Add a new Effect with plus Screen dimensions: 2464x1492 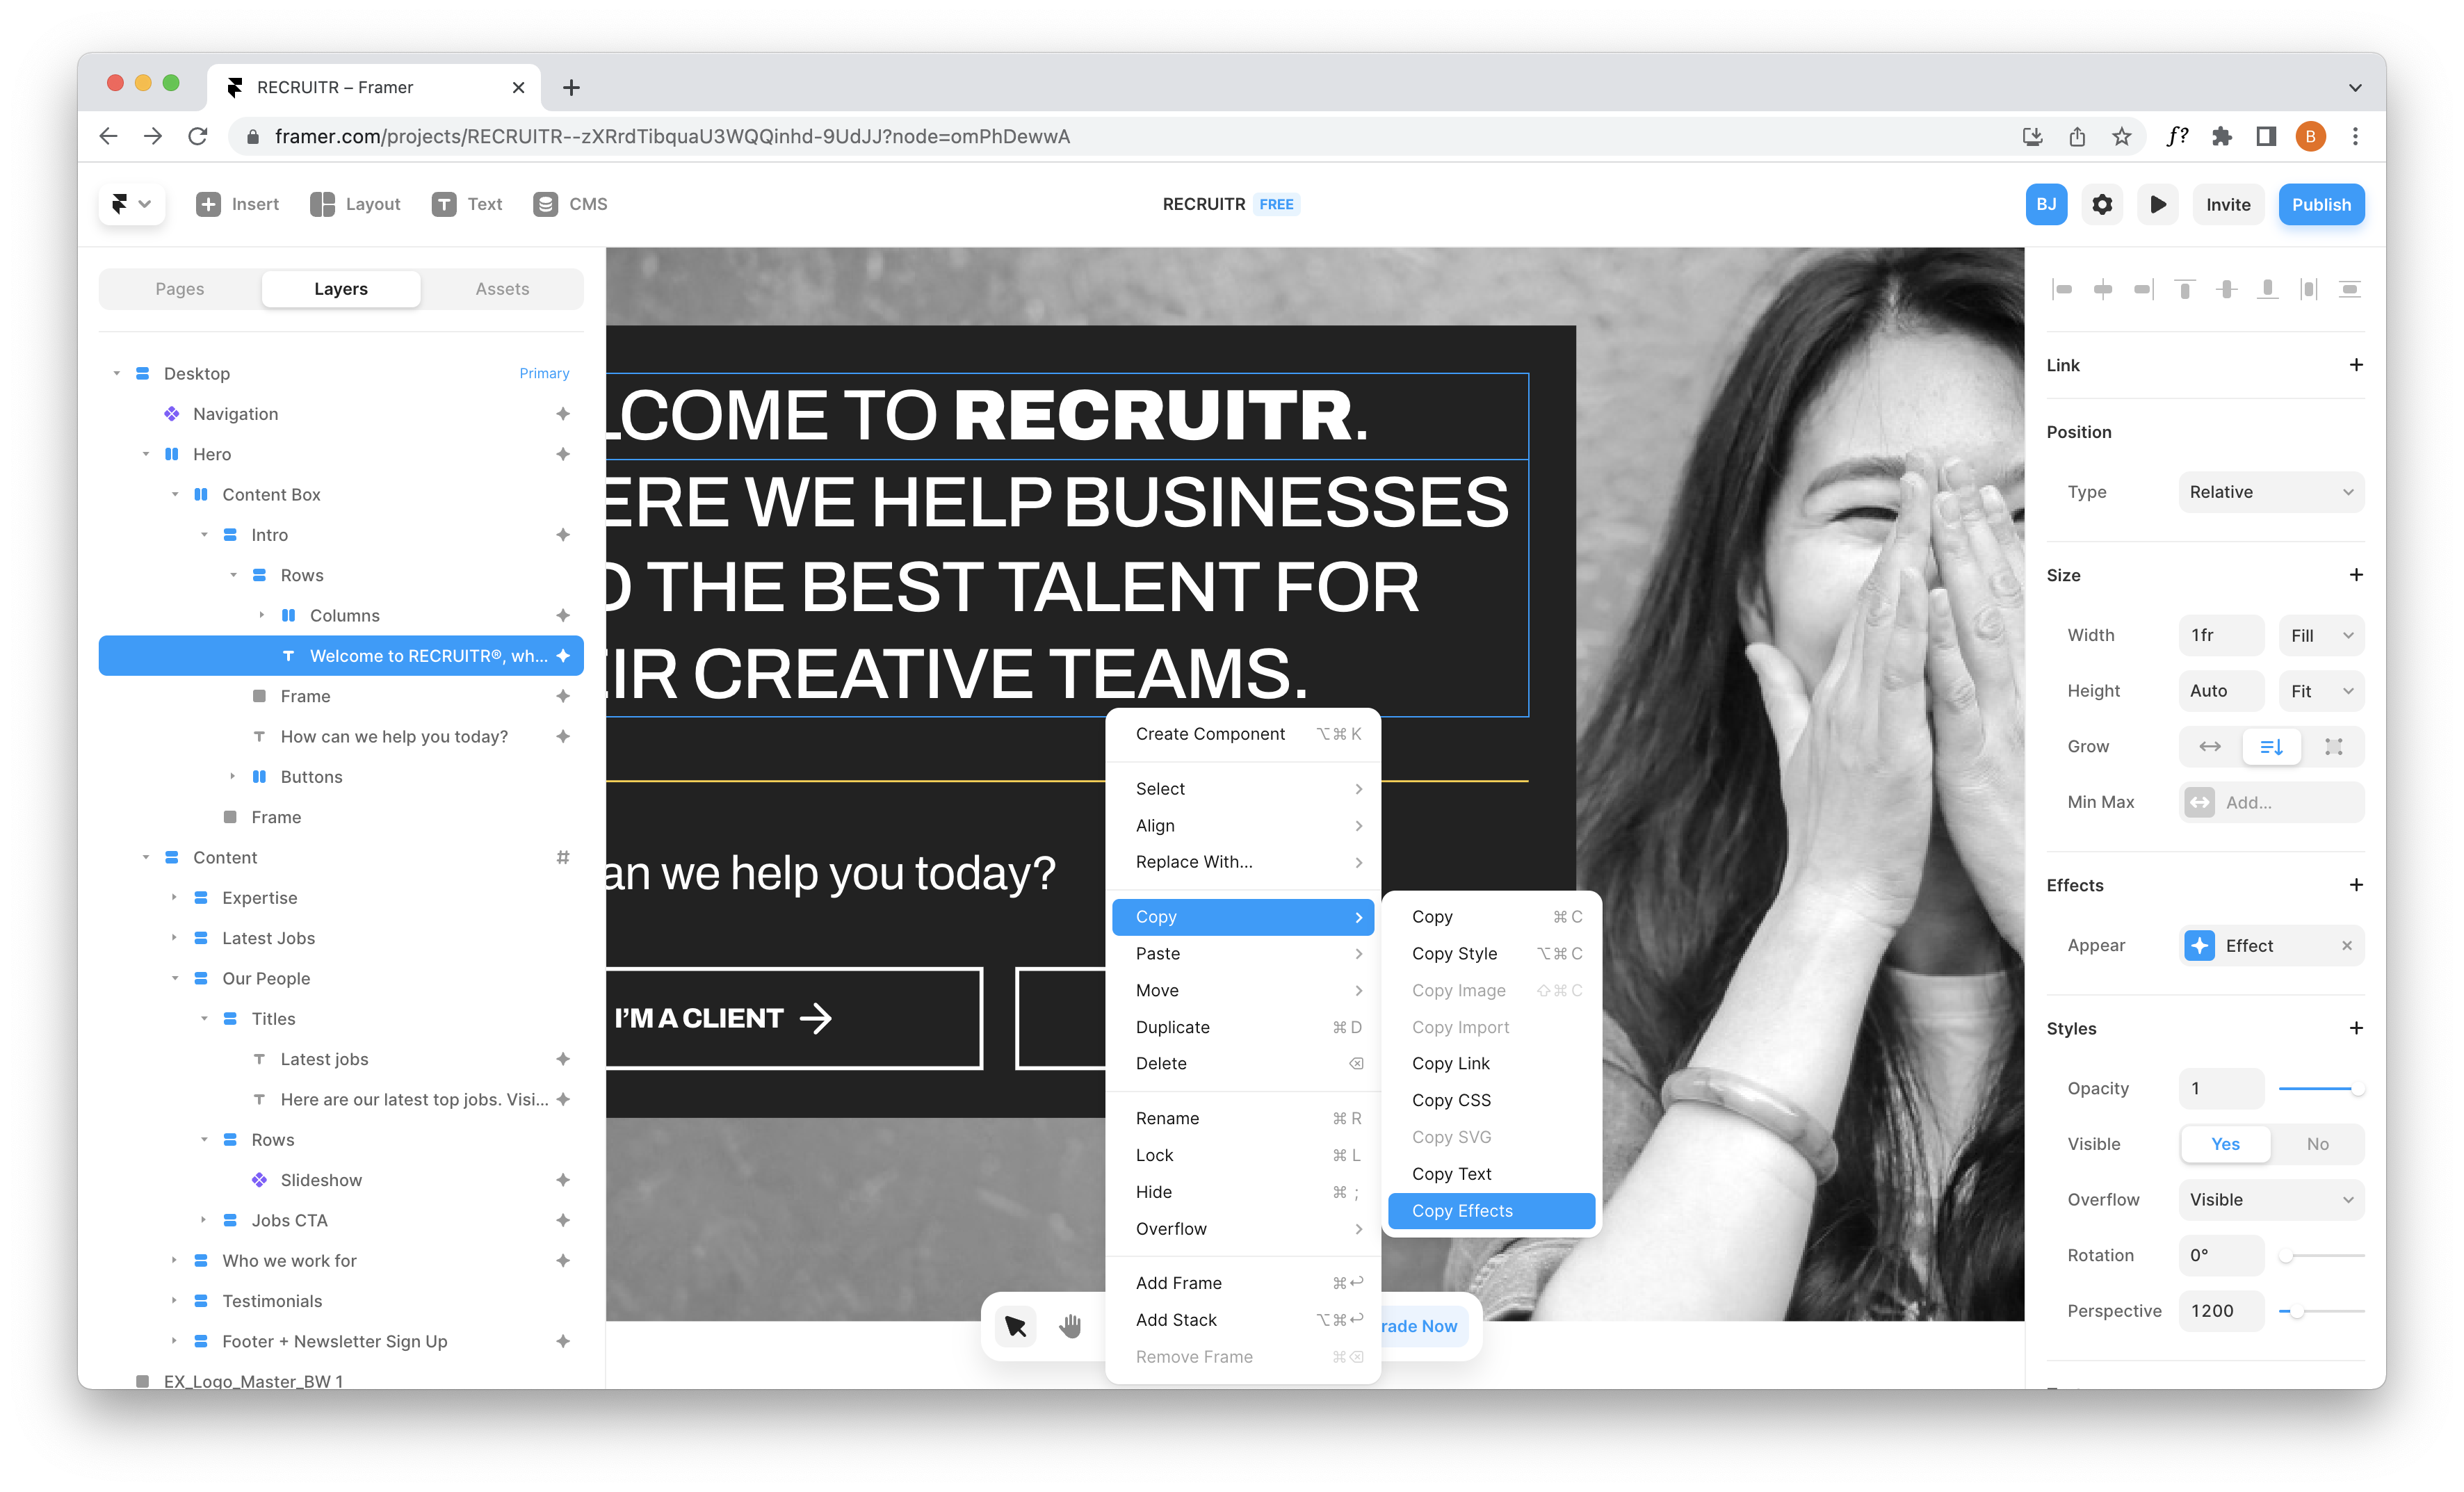coord(2355,885)
